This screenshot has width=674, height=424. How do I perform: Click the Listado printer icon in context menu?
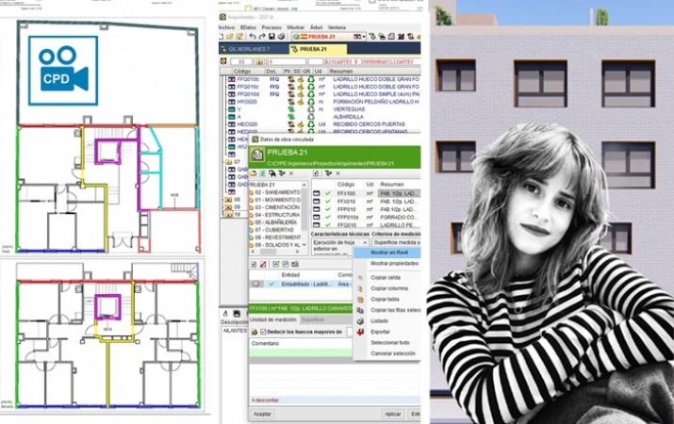tap(360, 321)
